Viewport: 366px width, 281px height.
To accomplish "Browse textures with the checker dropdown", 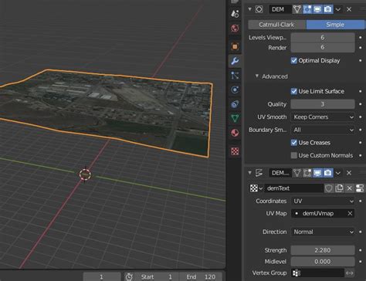I will pos(256,188).
